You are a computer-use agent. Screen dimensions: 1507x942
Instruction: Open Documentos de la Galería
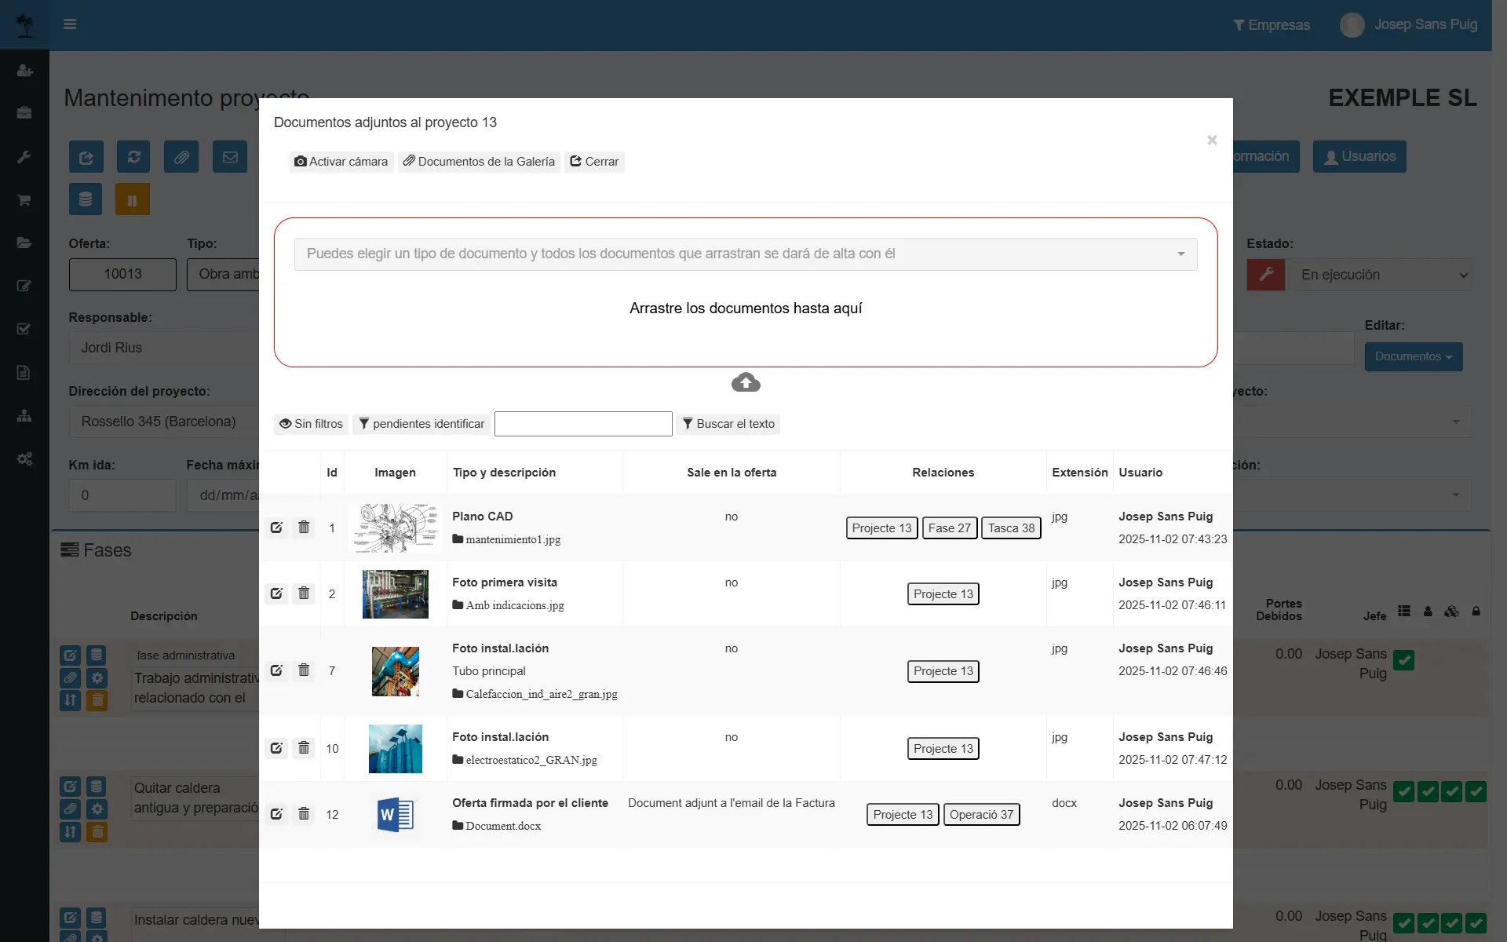[x=479, y=162]
